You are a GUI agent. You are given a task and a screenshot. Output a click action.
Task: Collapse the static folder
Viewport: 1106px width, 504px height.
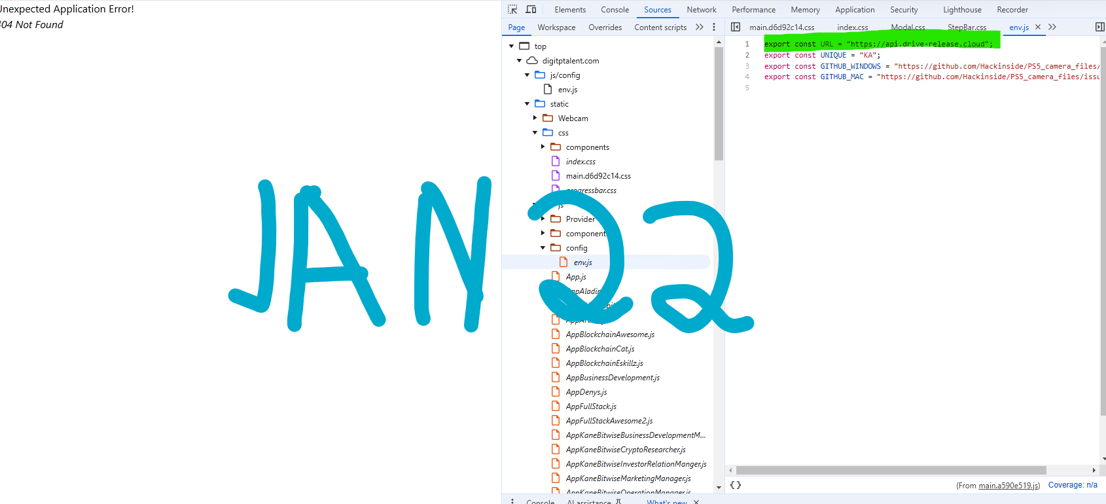coord(527,104)
